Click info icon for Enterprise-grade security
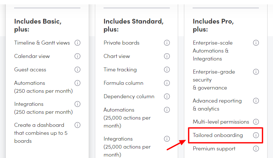273x158 pixels. 256,72
